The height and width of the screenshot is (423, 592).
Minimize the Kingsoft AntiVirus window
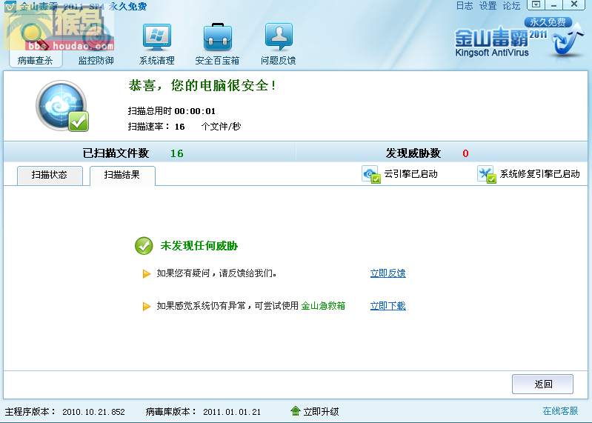coord(553,4)
